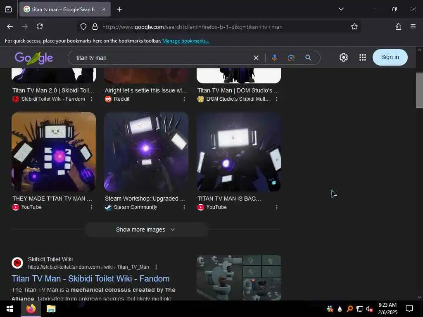
Task: Click the Google search text box
Action: [162, 58]
